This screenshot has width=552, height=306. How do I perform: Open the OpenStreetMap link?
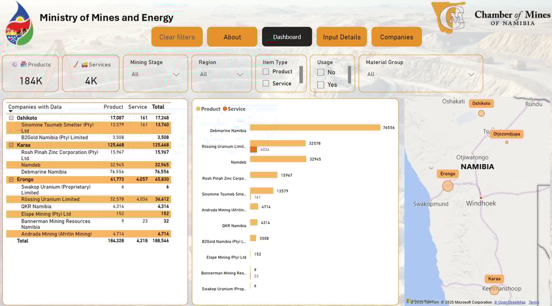tap(510, 302)
